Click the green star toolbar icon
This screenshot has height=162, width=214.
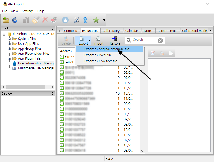coord(96,20)
